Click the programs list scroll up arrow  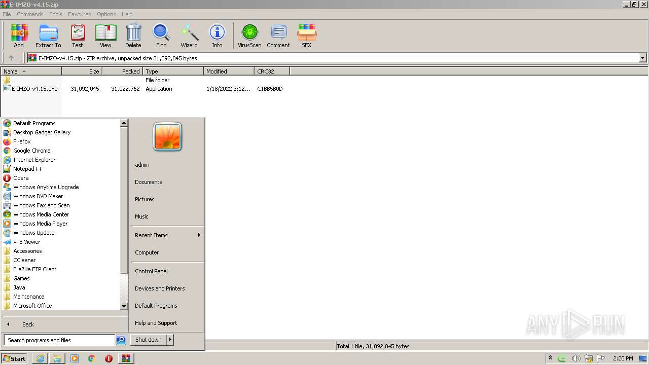[x=124, y=123]
